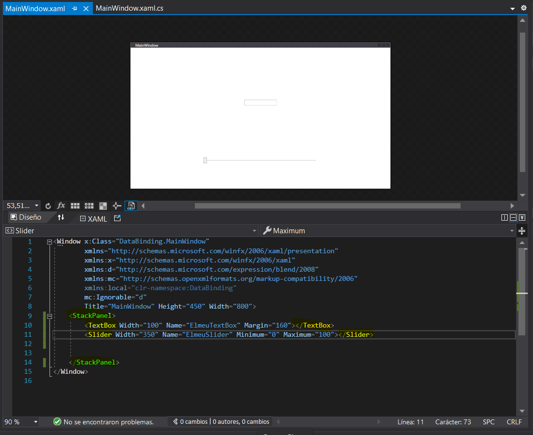The width and height of the screenshot is (533, 435).
Task: Click the editor split handle icon
Action: (522, 231)
